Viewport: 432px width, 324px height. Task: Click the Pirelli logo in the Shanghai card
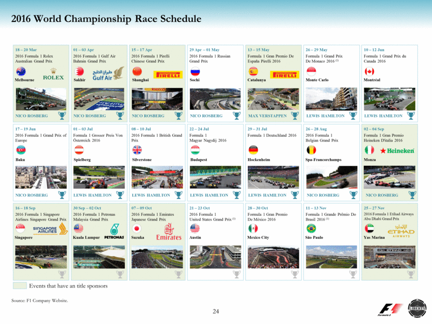tap(168, 75)
